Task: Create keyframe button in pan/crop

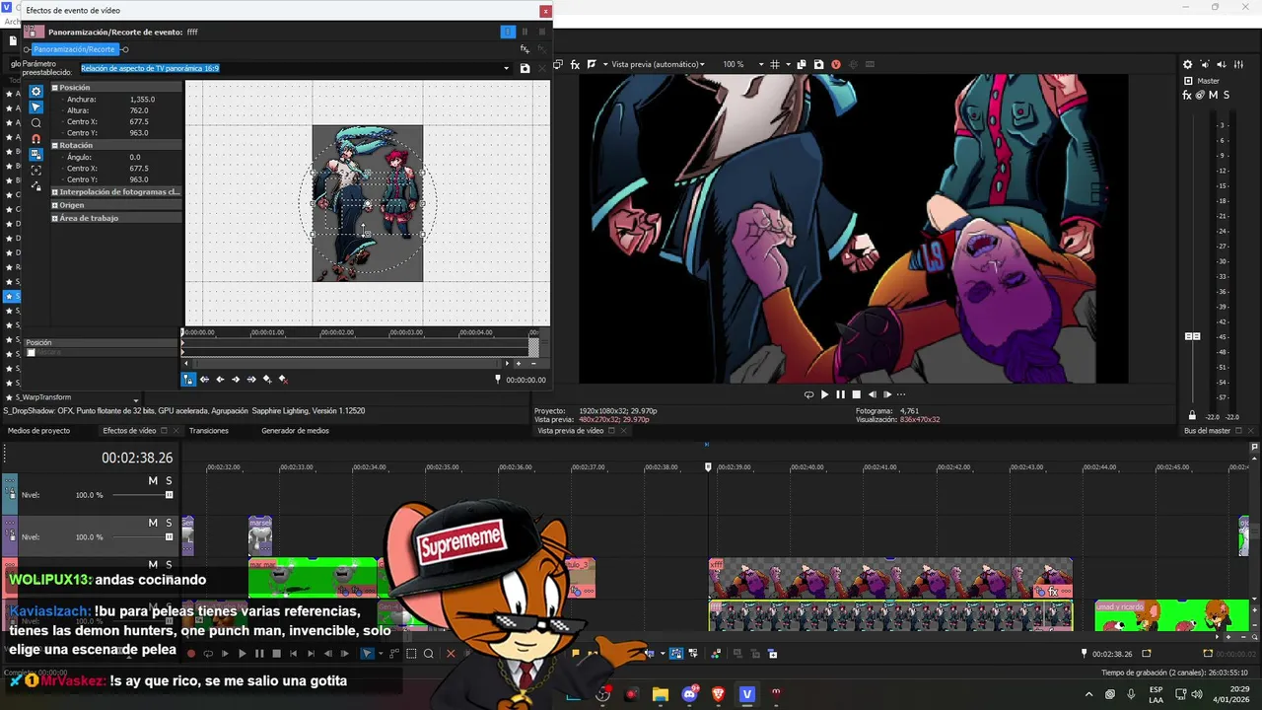Action: tap(267, 380)
